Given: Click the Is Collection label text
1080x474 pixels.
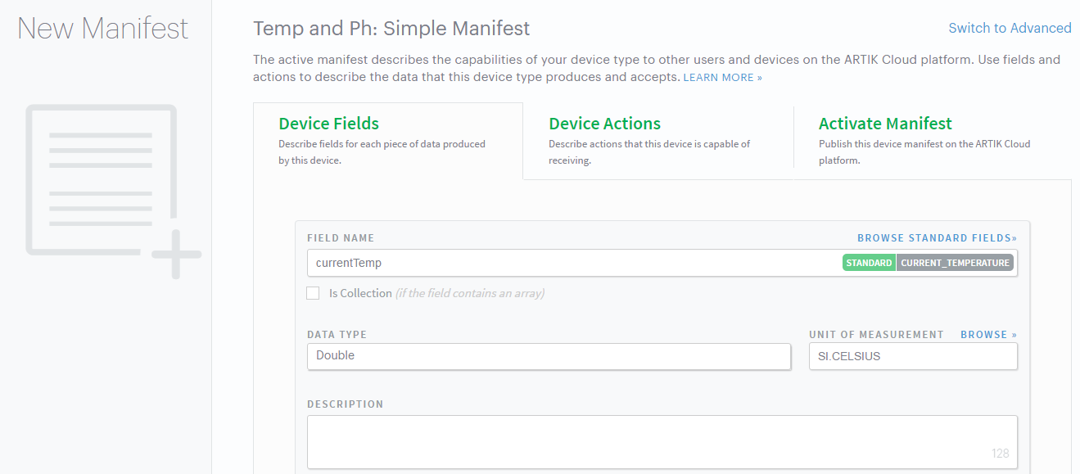Looking at the screenshot, I should click(360, 293).
